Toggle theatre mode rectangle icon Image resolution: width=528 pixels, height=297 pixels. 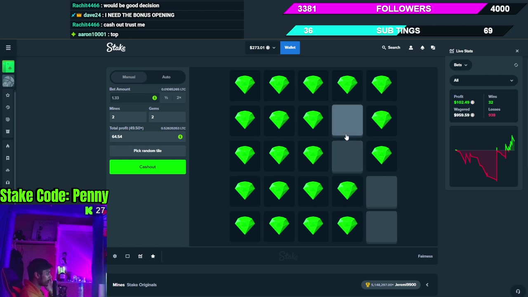point(127,256)
